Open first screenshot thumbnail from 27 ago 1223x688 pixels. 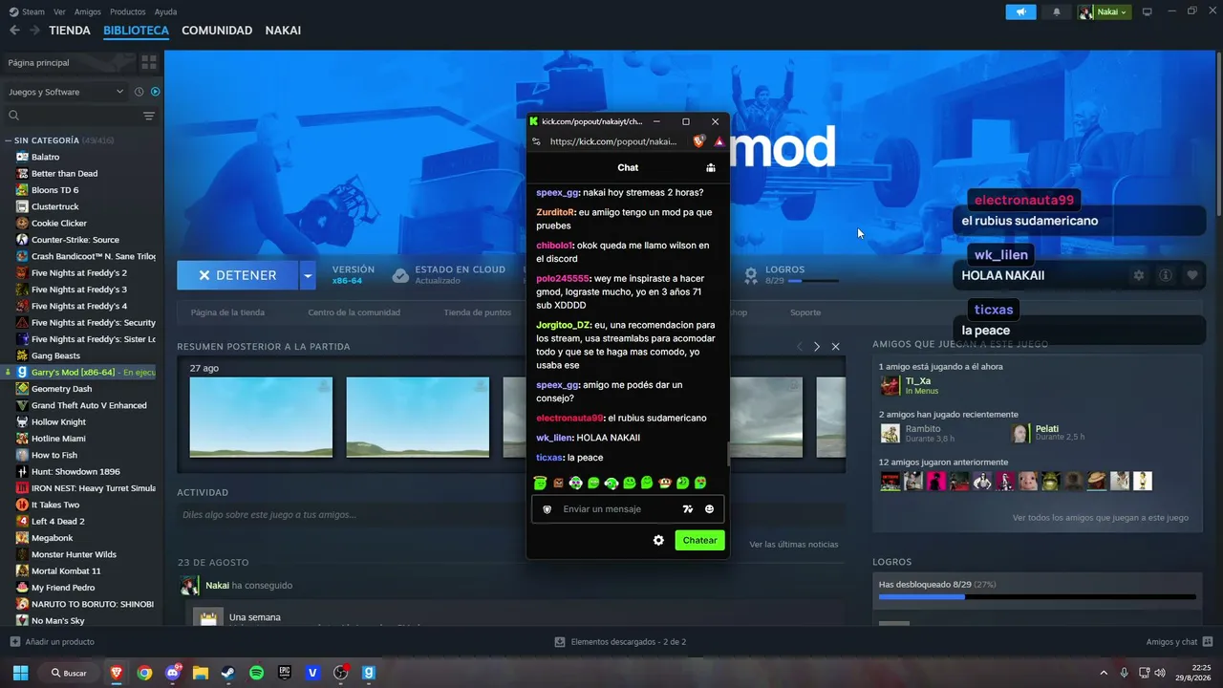coord(261,418)
